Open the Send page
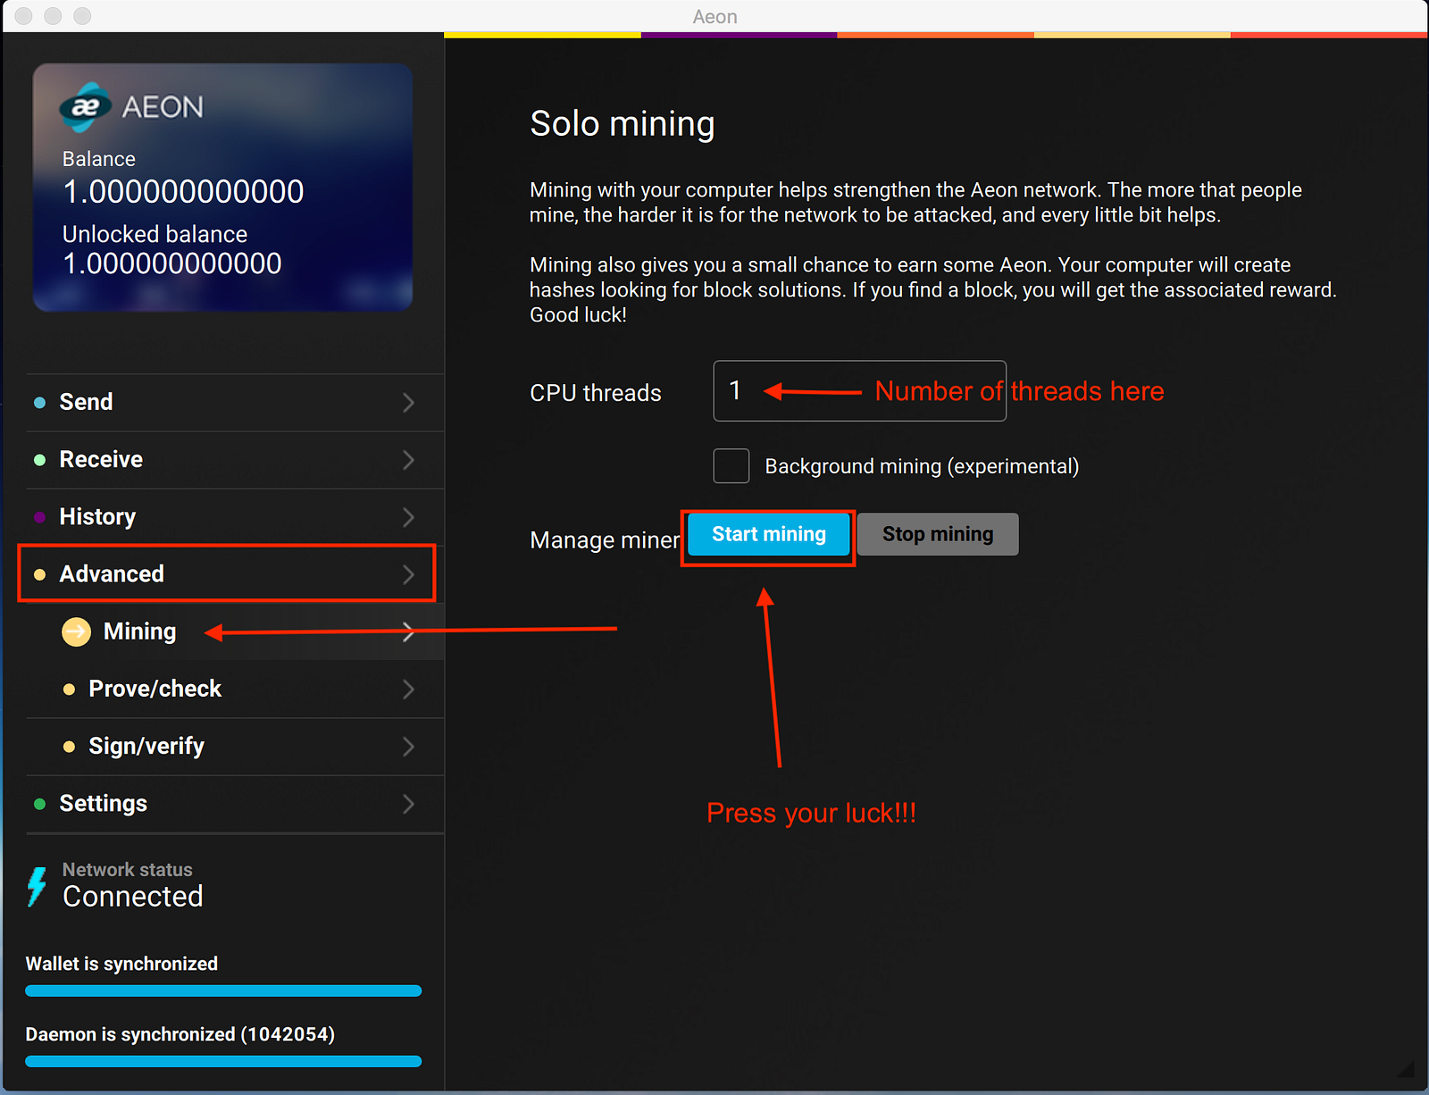This screenshot has width=1429, height=1095. click(x=235, y=403)
